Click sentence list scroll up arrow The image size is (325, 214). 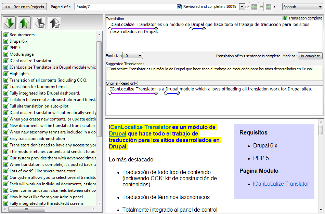[x=99, y=34]
